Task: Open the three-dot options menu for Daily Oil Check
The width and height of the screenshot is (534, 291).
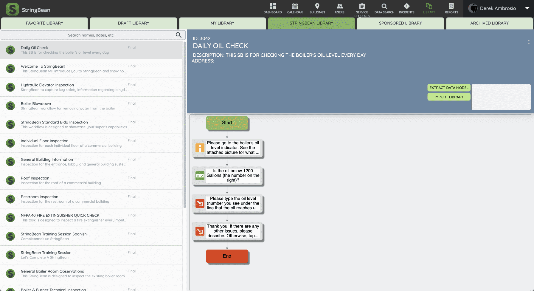Action: 529,42
